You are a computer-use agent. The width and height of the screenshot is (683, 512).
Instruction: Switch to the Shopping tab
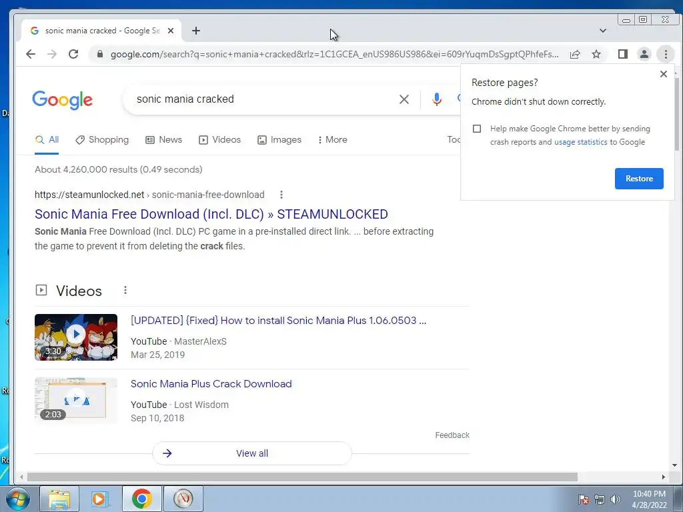point(102,140)
